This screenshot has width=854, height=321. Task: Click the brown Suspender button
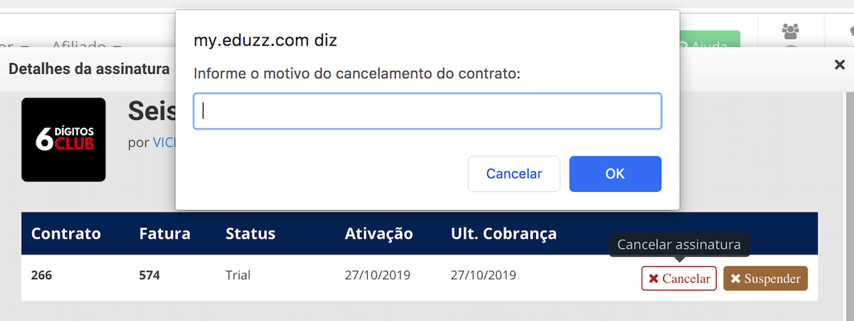tap(765, 278)
